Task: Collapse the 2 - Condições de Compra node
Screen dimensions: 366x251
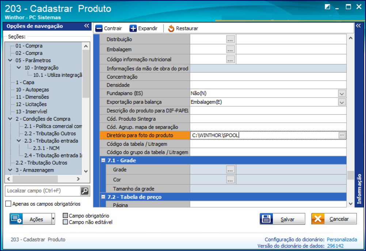Action: click(x=10, y=119)
